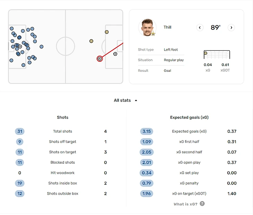
Task: Click the Shots column heading
Action: 63,118
